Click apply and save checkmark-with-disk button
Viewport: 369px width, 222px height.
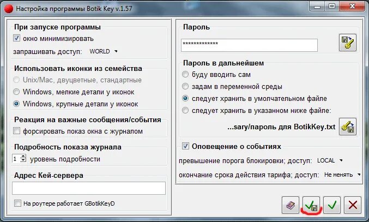tap(311, 205)
